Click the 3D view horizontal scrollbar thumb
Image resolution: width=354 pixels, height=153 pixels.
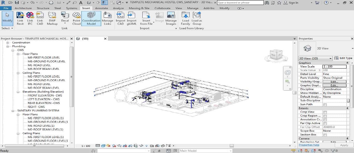point(232,146)
